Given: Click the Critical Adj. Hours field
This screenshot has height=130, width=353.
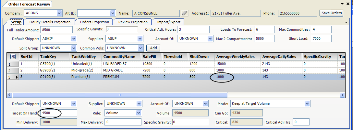Looking at the screenshot, I should [x=193, y=29].
